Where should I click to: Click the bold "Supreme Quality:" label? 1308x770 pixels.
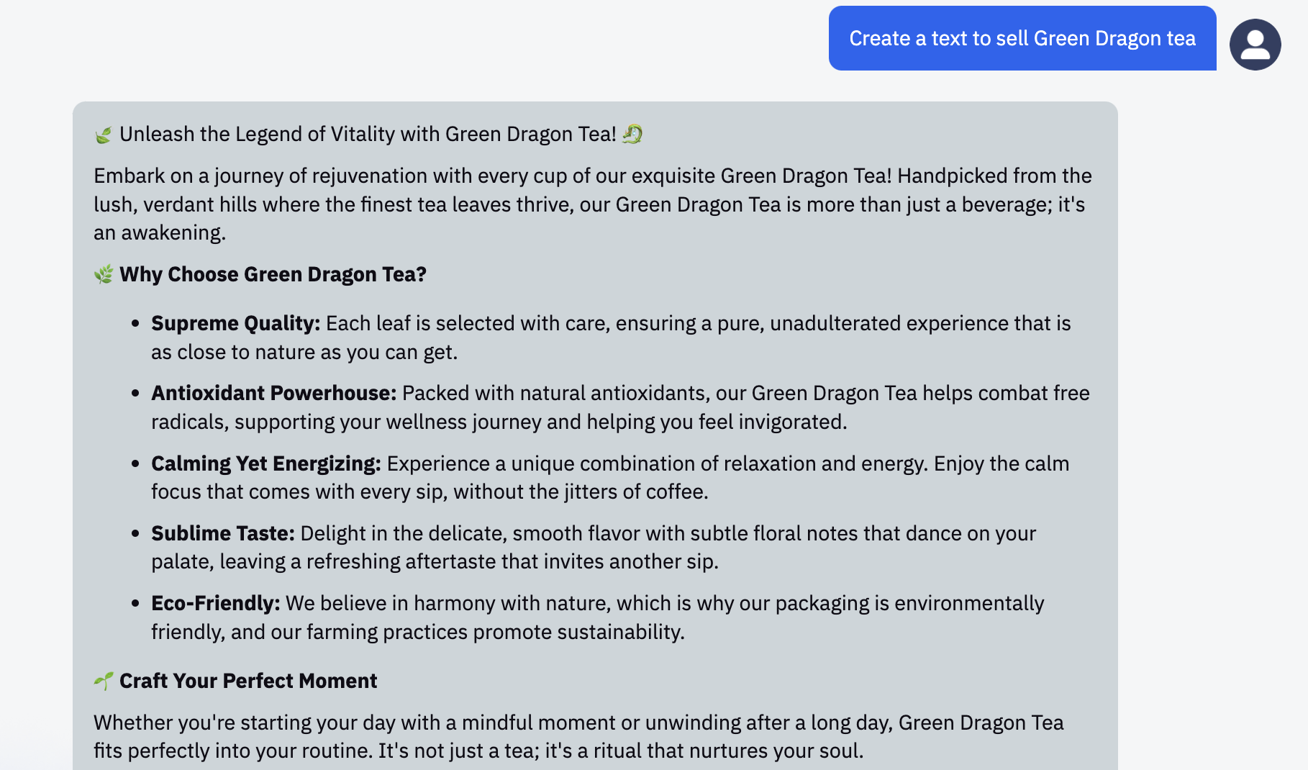click(x=235, y=324)
